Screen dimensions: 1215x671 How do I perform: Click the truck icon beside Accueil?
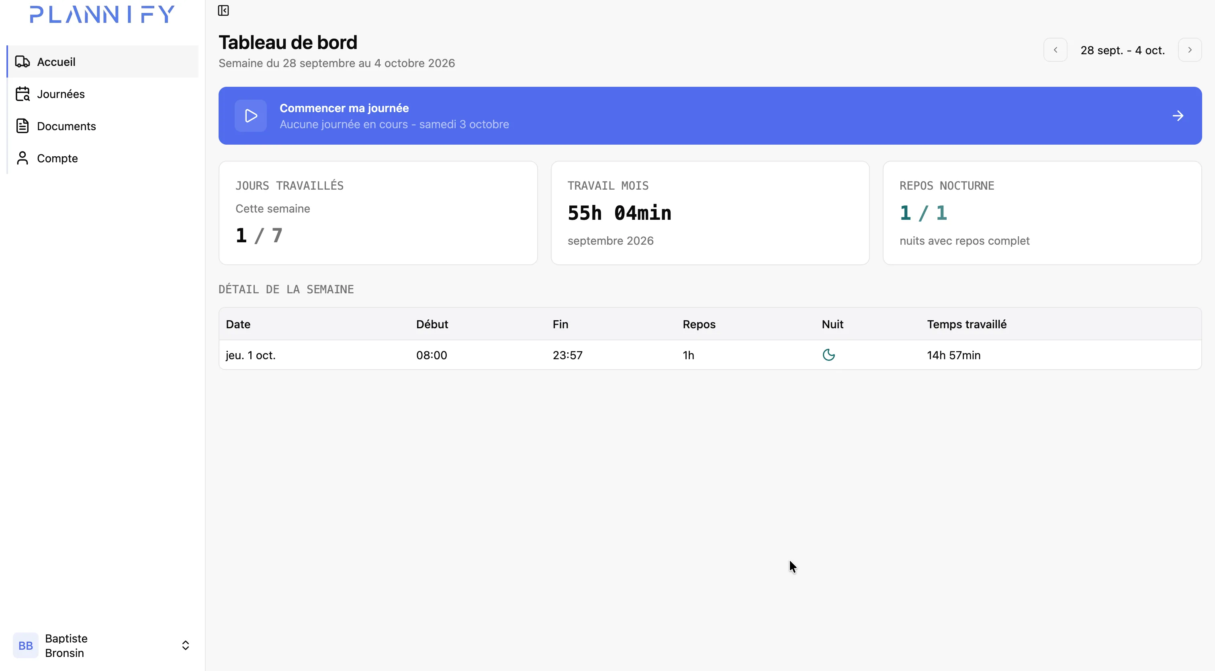coord(22,62)
